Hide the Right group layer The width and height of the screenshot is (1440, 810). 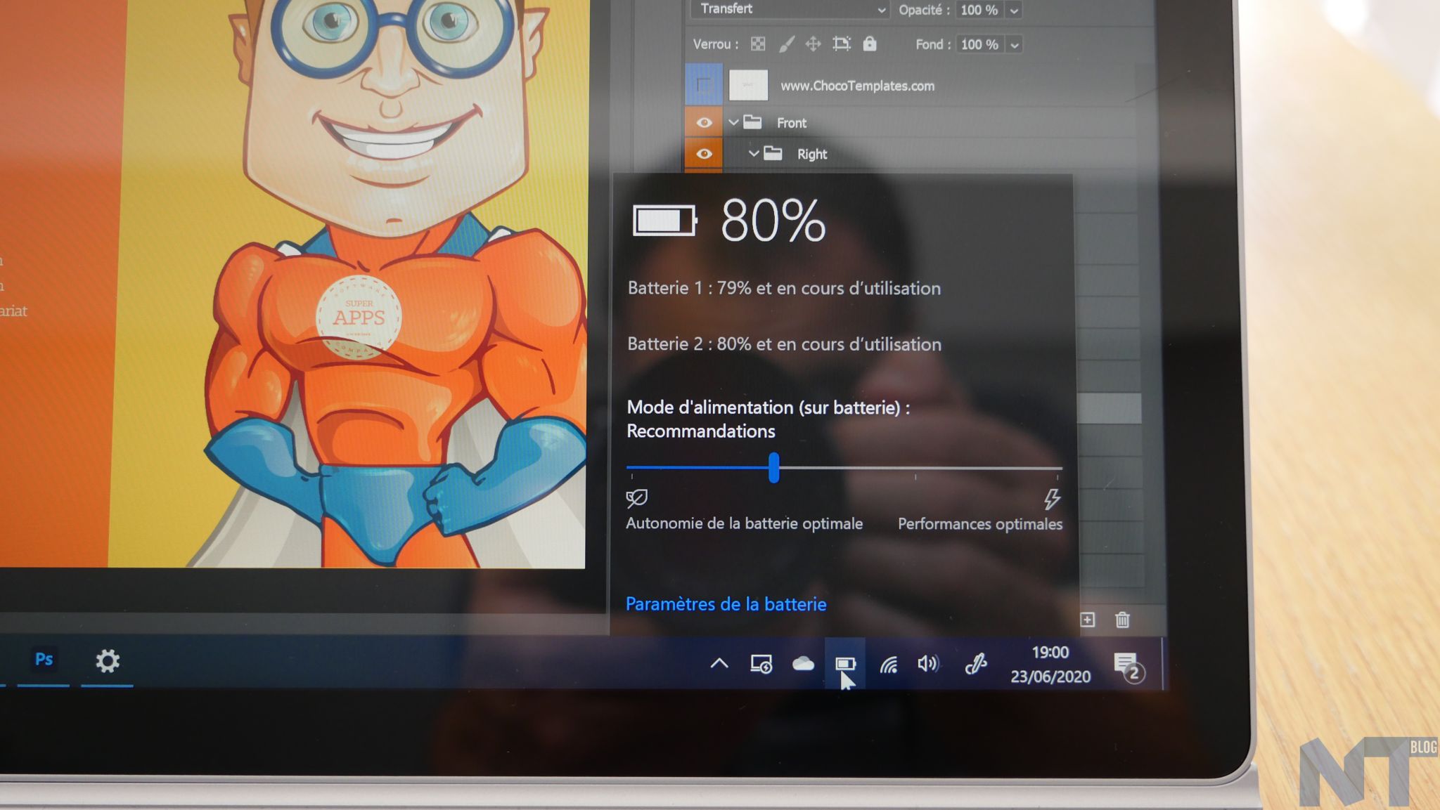[704, 154]
